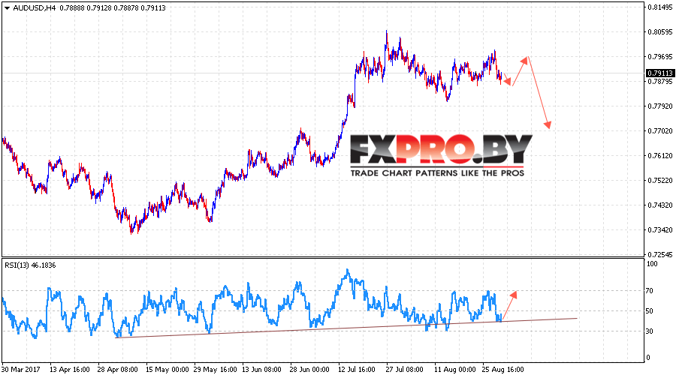676x378 pixels.
Task: Select the RSI support trendline
Action: 346,328
